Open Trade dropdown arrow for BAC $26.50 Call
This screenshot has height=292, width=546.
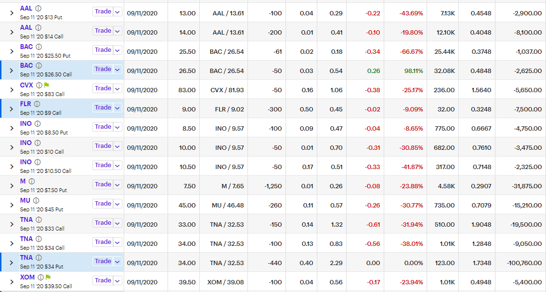click(x=117, y=70)
